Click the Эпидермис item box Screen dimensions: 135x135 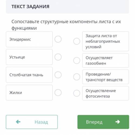click(x=29, y=39)
